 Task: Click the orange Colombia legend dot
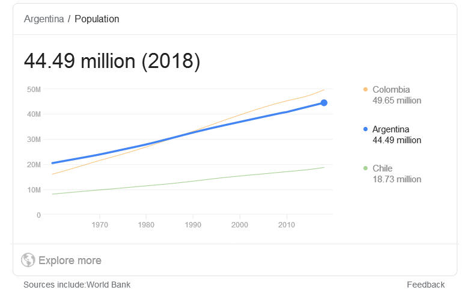point(365,90)
